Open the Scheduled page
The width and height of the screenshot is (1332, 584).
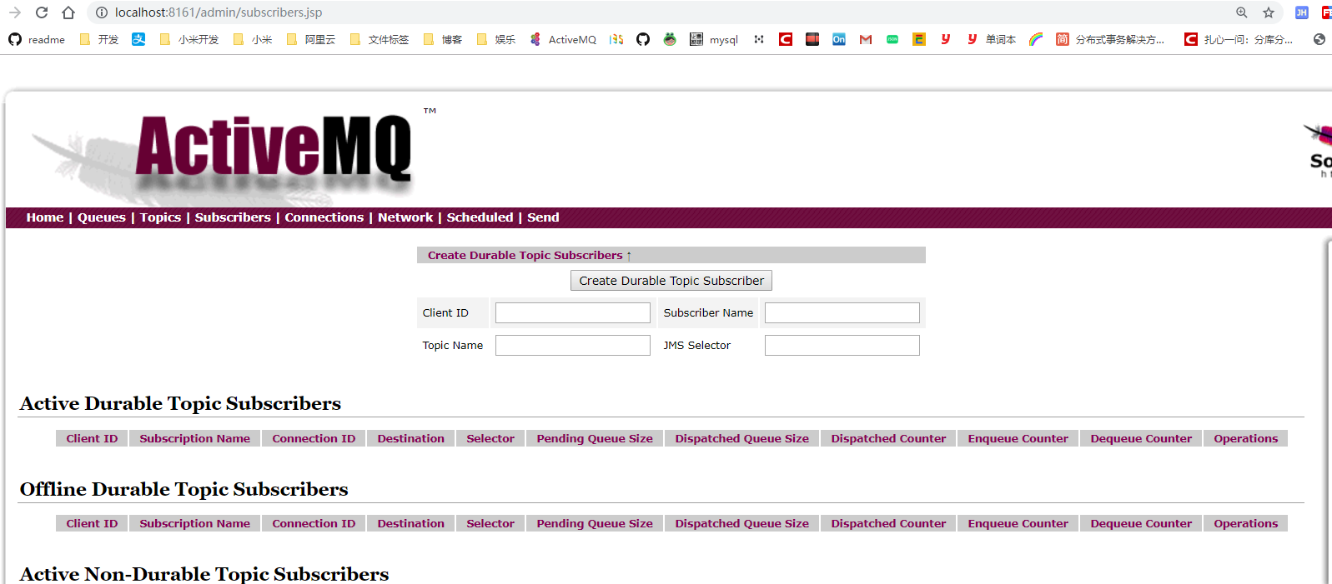point(480,217)
